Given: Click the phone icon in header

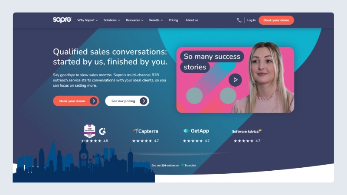Looking at the screenshot, I should tap(239, 20).
